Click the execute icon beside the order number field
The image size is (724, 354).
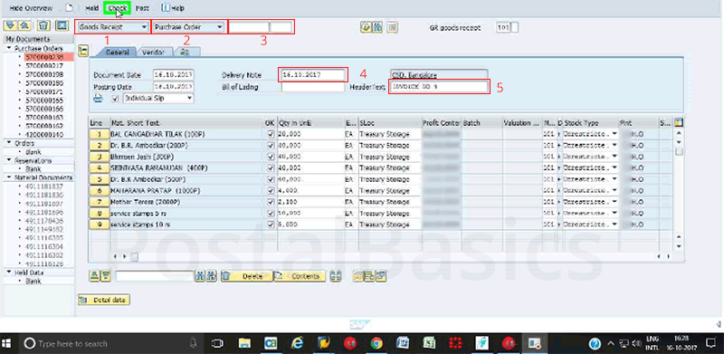[x=366, y=27]
